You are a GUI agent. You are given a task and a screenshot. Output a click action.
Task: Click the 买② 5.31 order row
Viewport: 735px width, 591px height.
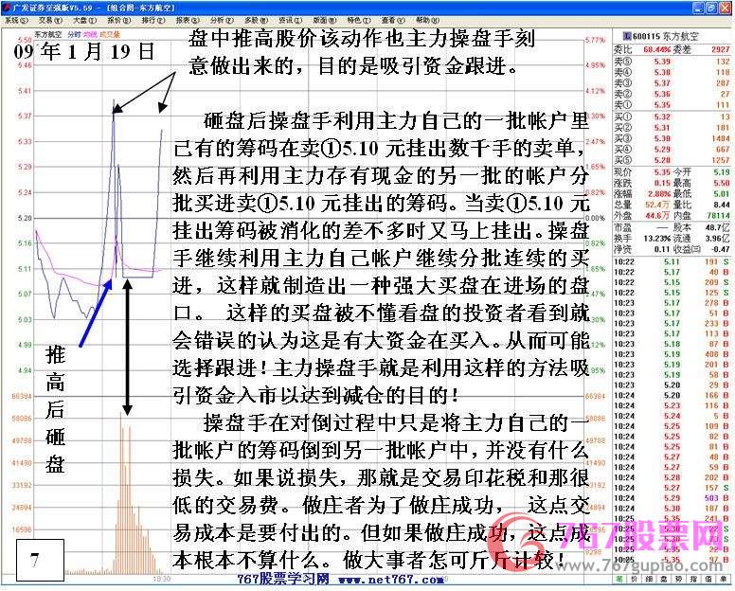pyautogui.click(x=672, y=128)
